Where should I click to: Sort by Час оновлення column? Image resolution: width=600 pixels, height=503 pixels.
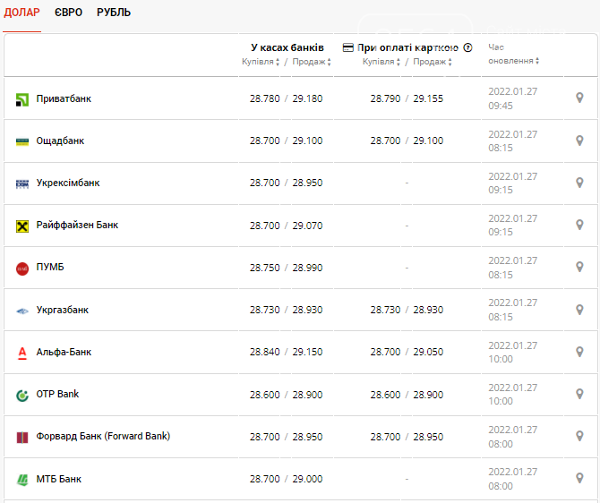[513, 54]
